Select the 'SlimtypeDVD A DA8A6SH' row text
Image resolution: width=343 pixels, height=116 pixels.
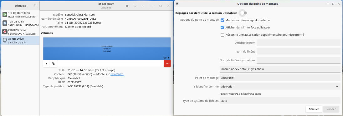[22, 34]
